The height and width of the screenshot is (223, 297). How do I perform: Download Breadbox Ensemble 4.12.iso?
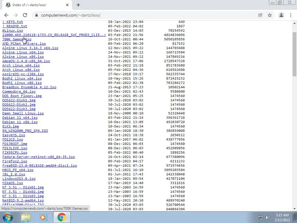(29, 87)
